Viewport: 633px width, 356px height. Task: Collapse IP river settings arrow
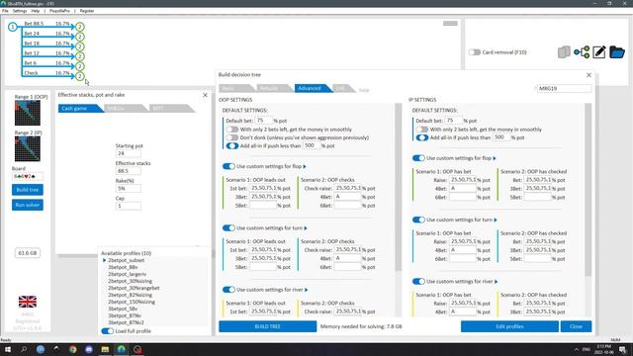coord(497,282)
